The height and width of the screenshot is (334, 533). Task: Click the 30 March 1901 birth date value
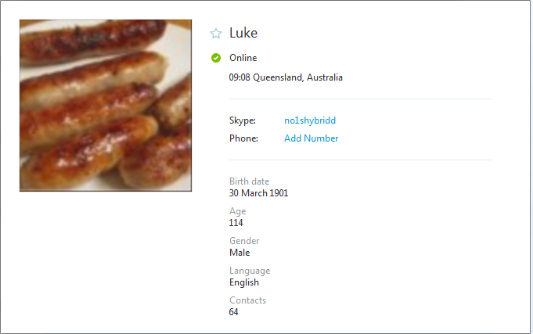tap(258, 193)
